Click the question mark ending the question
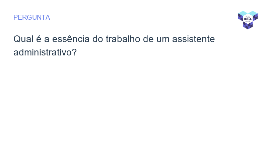This screenshot has height=167, width=268. 74,52
